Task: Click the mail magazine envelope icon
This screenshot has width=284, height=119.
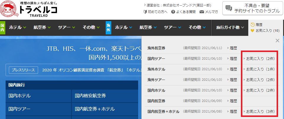Action: pyautogui.click(x=202, y=12)
